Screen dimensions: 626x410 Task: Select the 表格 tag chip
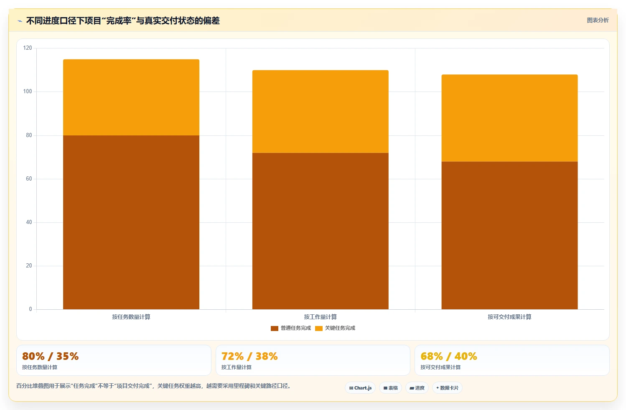pos(391,388)
